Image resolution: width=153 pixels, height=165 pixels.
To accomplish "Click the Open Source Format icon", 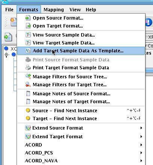I will [x=28, y=18].
